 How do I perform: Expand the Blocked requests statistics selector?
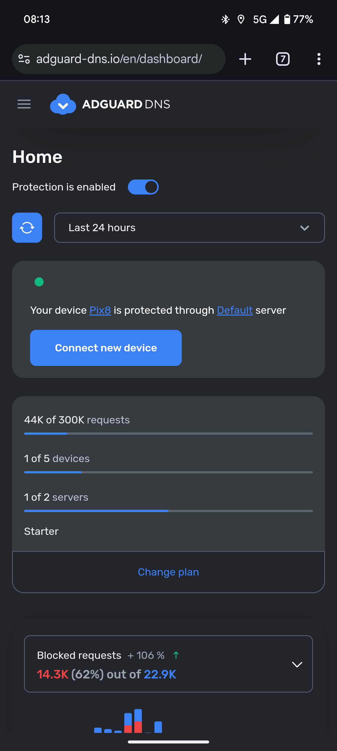(x=297, y=664)
